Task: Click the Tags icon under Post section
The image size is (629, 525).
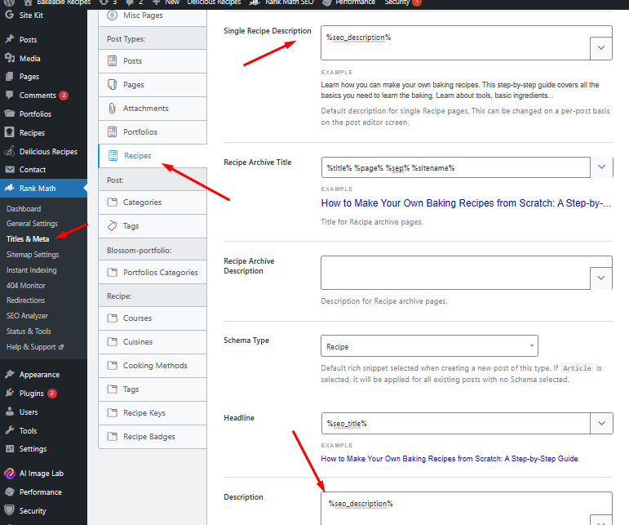Action: (113, 226)
